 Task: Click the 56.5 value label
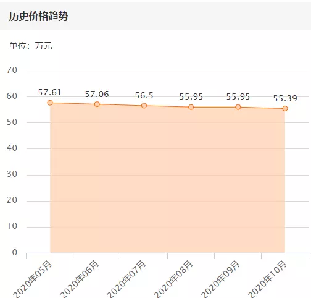point(144,95)
